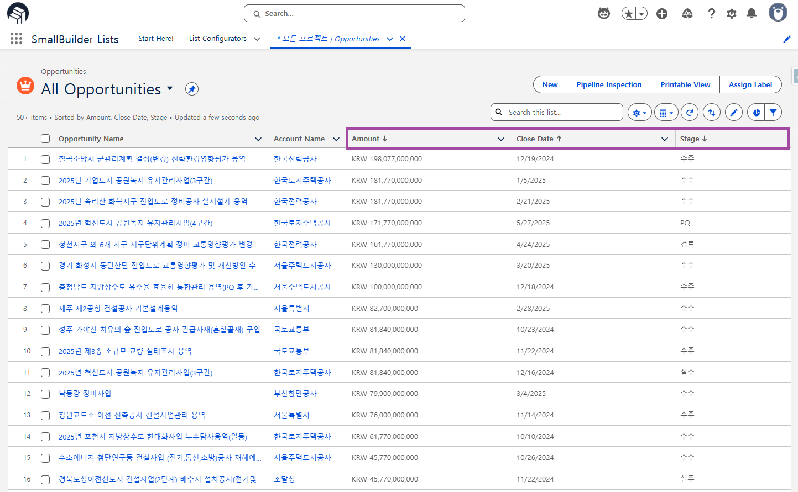Pin the All Opportunities list view

(x=191, y=89)
